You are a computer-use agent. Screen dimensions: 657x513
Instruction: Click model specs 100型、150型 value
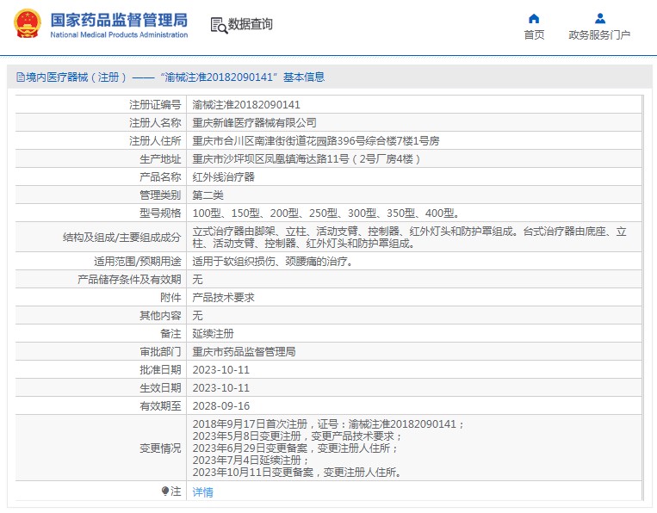[327, 213]
